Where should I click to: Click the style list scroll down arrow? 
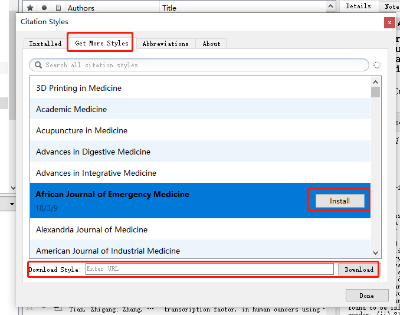tap(375, 252)
